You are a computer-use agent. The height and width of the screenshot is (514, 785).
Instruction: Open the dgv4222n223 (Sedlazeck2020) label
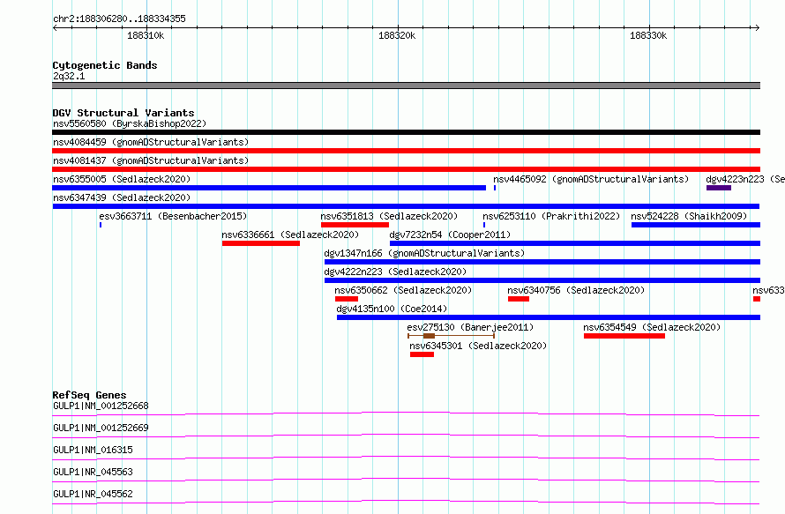[x=395, y=272]
